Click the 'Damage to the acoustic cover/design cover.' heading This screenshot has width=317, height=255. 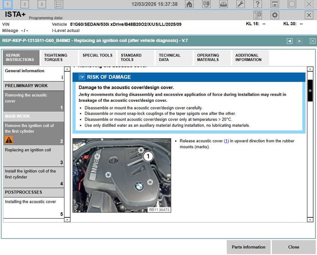(x=126, y=88)
